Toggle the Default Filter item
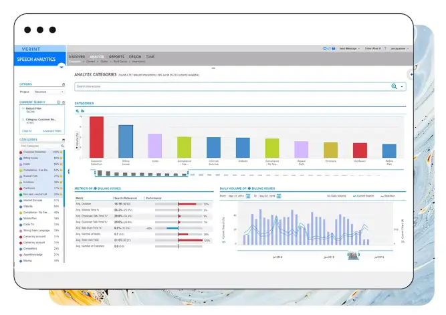 click(x=32, y=110)
